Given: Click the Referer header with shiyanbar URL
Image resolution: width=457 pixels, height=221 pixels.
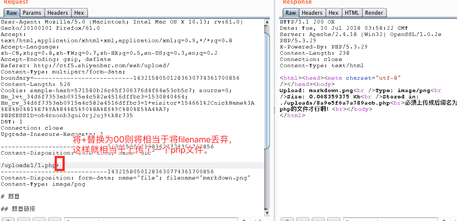Looking at the screenshot, I should (85, 66).
